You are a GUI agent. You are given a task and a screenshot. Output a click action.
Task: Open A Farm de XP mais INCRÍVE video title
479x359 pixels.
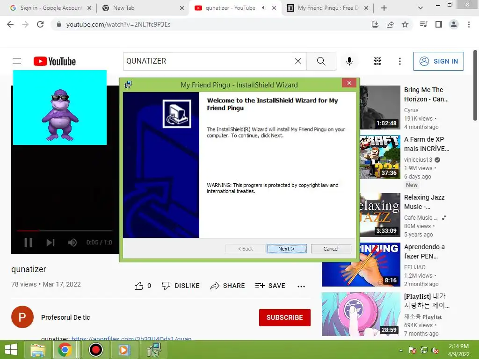pos(427,144)
